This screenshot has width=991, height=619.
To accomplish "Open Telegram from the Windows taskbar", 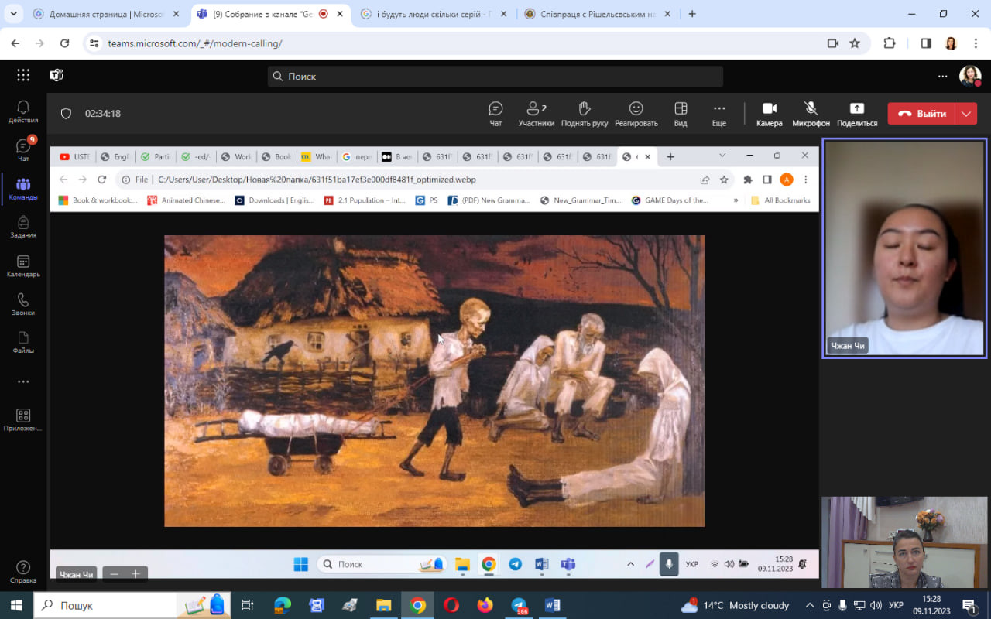I will click(519, 605).
